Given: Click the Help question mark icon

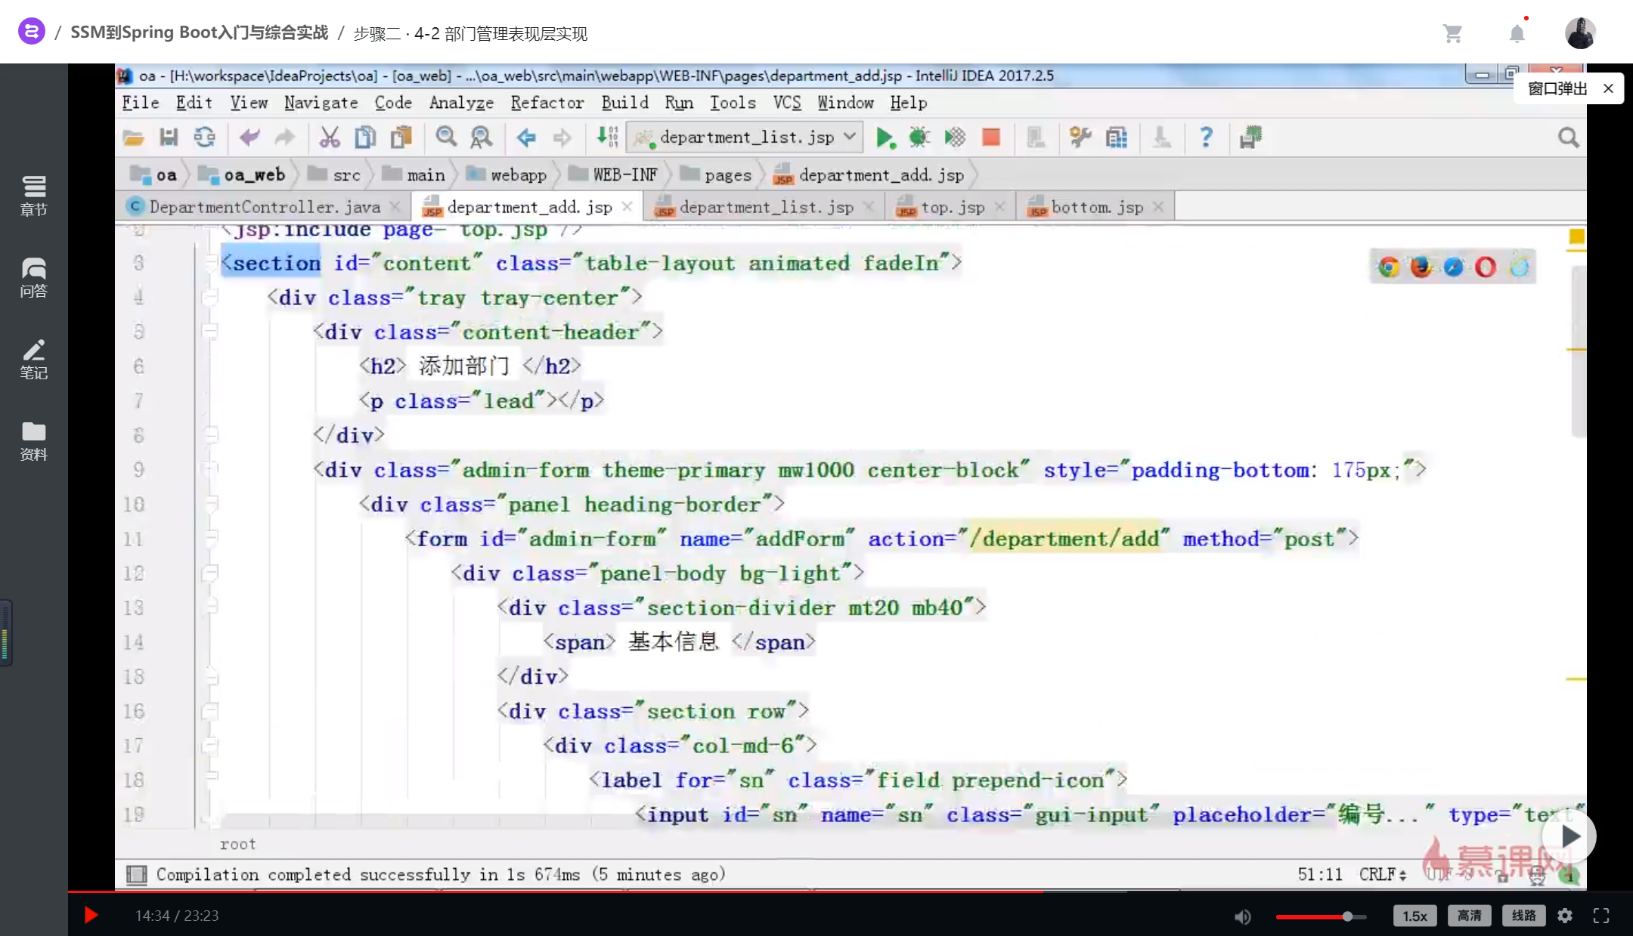Looking at the screenshot, I should click(x=1206, y=137).
